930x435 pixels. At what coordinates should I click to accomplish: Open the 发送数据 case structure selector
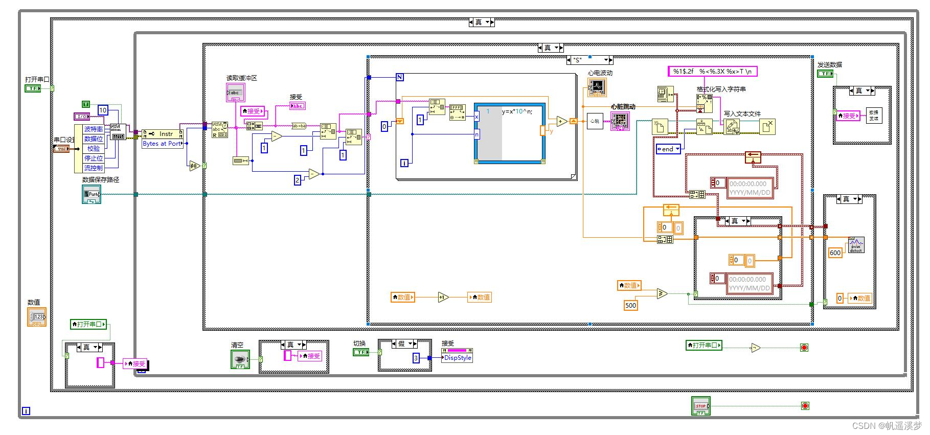click(862, 90)
